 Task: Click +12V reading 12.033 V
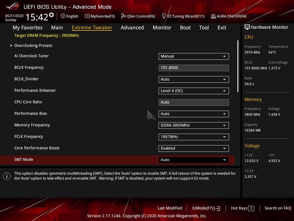coord(252,161)
